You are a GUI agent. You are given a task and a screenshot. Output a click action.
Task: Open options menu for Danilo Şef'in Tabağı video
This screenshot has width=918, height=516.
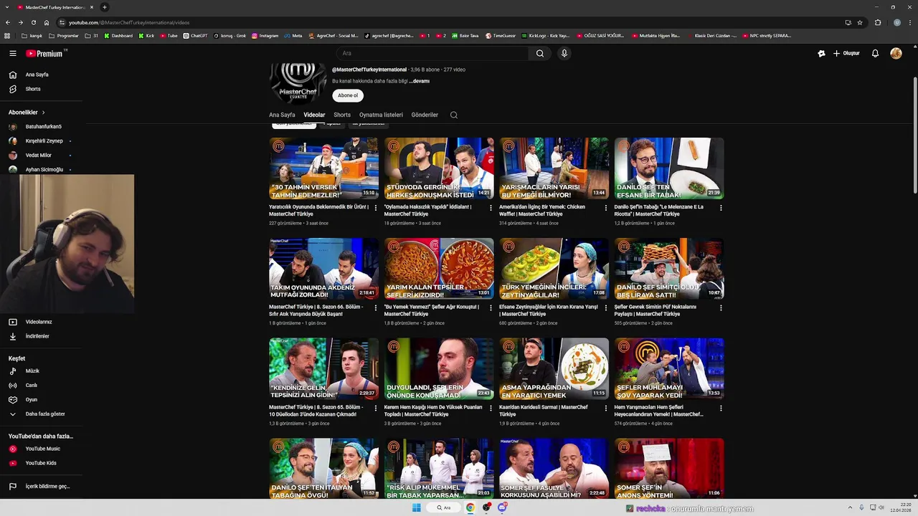click(x=720, y=208)
